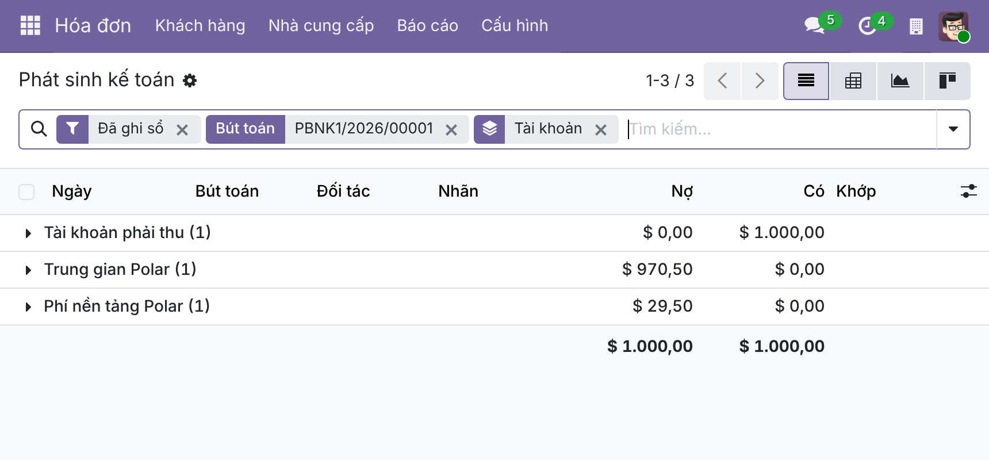Open the activities clock icon
The image size is (989, 460).
(x=867, y=26)
